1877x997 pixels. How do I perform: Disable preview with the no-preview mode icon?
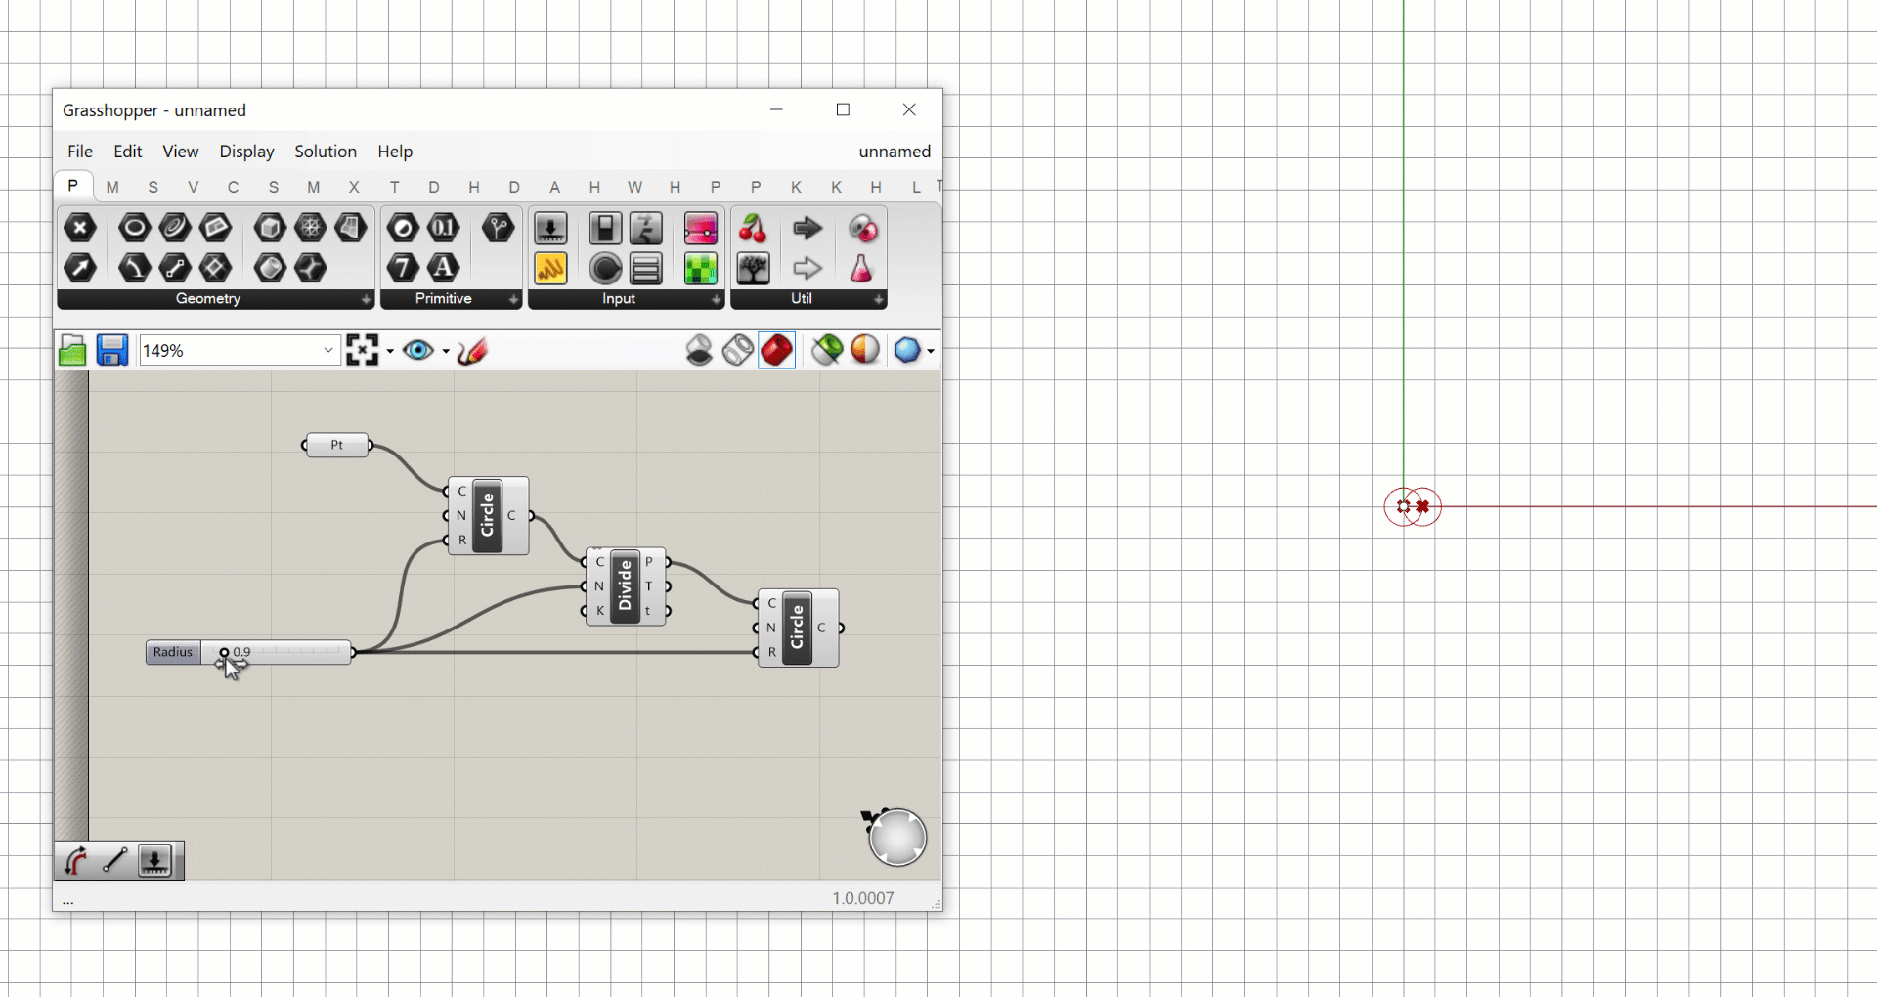(x=699, y=351)
